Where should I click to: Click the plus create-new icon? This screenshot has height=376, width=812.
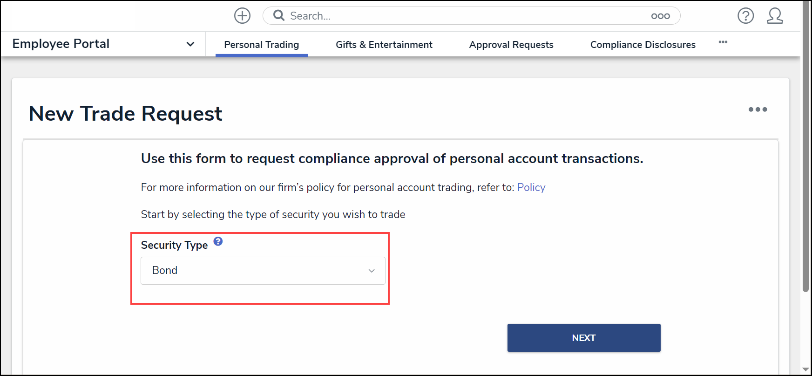point(242,16)
